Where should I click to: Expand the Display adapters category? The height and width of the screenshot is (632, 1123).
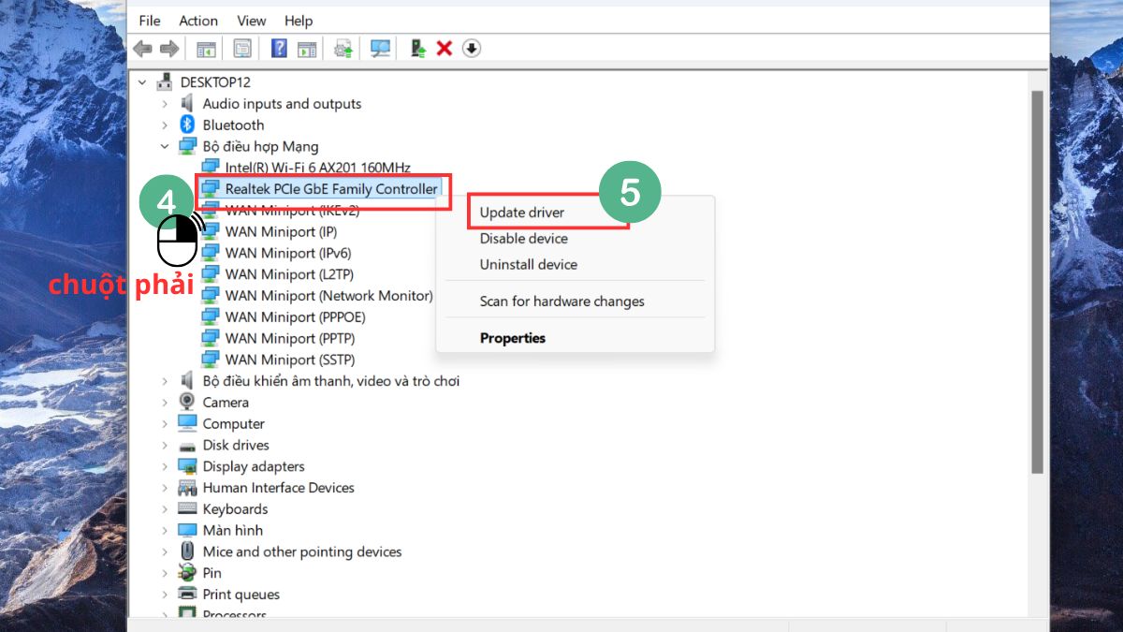(166, 466)
